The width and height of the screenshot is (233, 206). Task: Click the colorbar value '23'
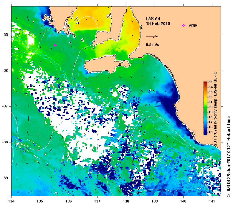click(210, 92)
